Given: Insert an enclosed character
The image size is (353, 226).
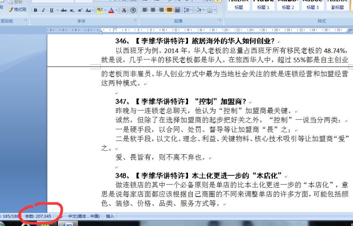Looking at the screenshot, I should [133, 10].
